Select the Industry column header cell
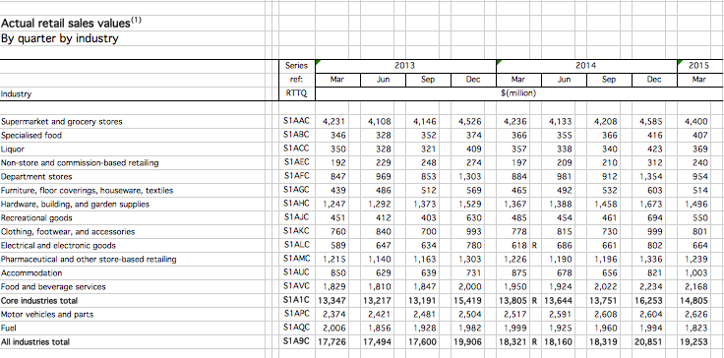 click(x=16, y=93)
